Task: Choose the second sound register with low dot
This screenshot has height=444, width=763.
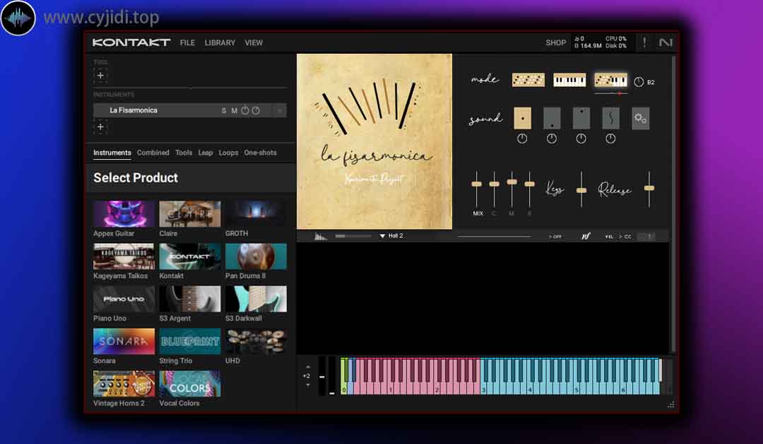Action: click(x=552, y=118)
